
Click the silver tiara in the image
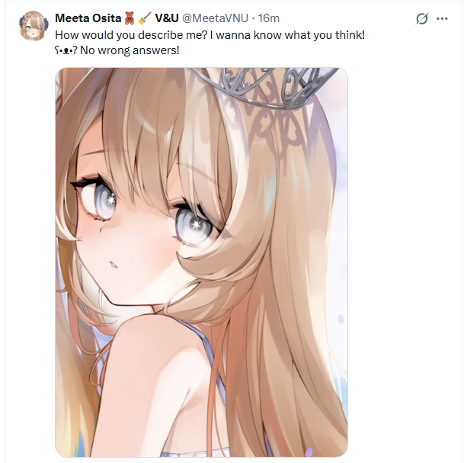(264, 87)
